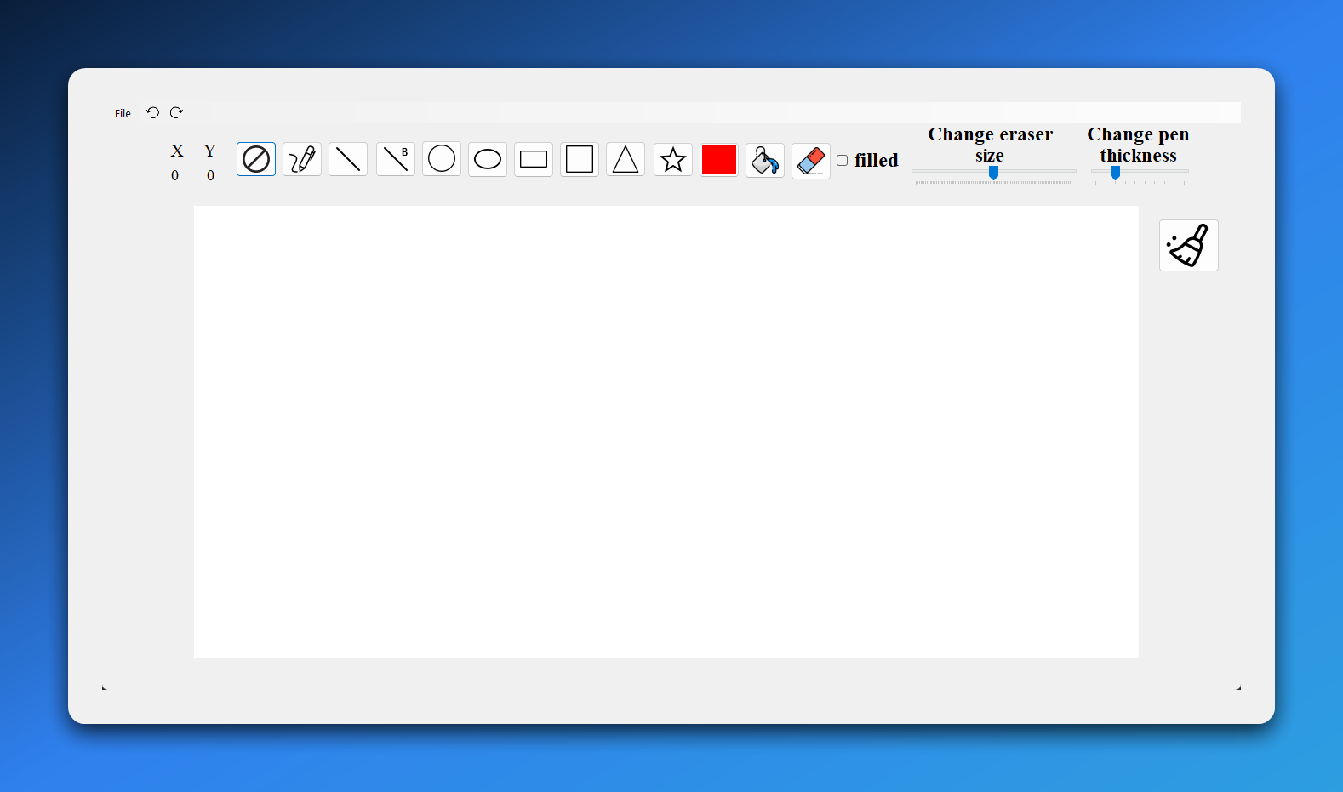The image size is (1343, 792).
Task: Open the red color swatch picker
Action: pyautogui.click(x=719, y=160)
